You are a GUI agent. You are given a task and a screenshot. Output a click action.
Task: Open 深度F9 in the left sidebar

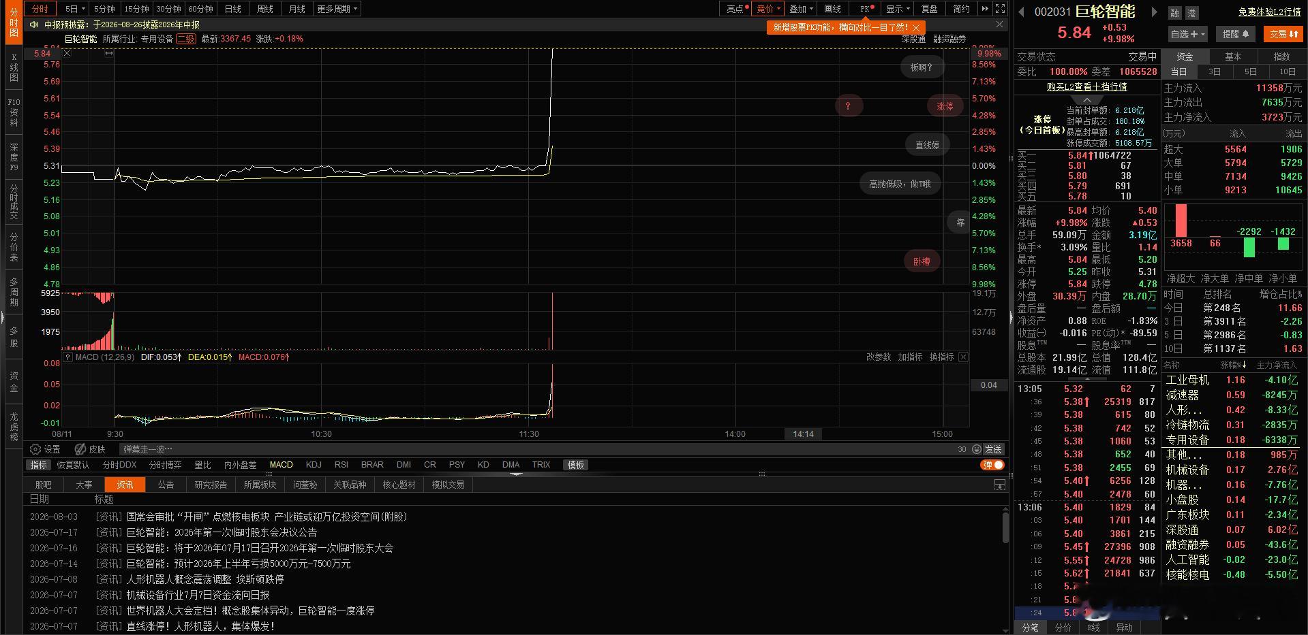14,157
